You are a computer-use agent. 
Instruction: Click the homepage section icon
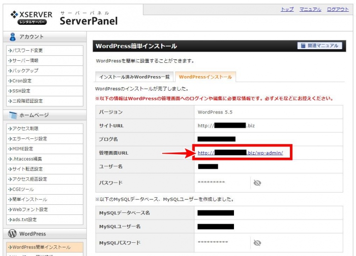click(13, 115)
